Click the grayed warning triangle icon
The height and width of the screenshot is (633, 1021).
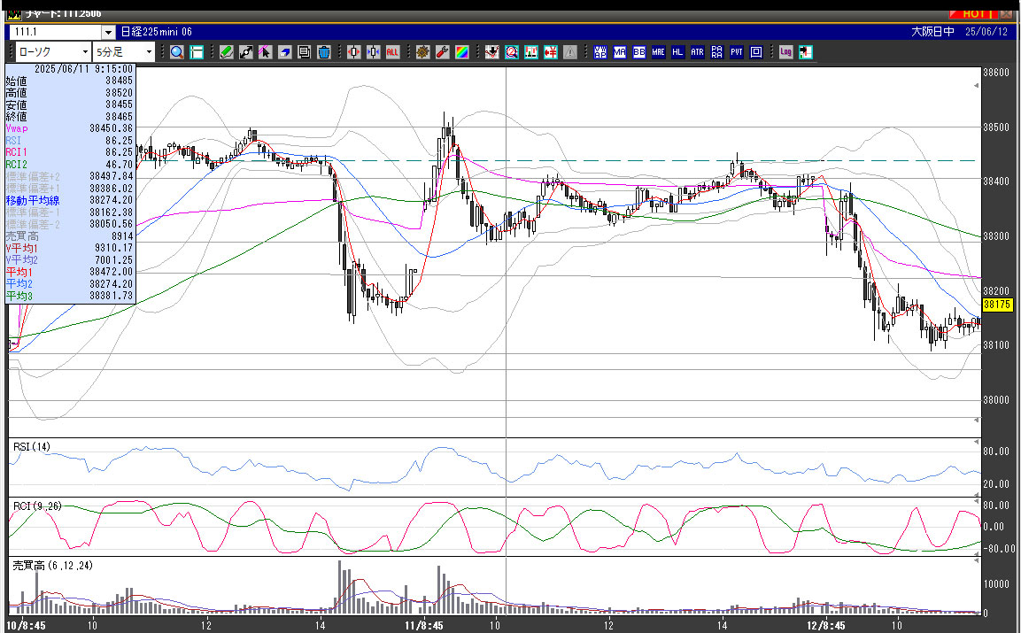tap(569, 52)
